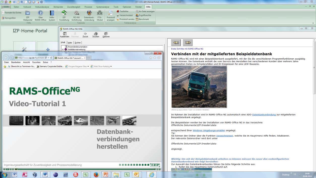Viewport: 316px width, 178px height.
Task: Select the Index tab in help
Action: tap(70, 43)
